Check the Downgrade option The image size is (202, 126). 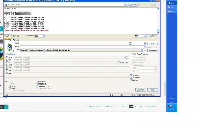click(131, 78)
